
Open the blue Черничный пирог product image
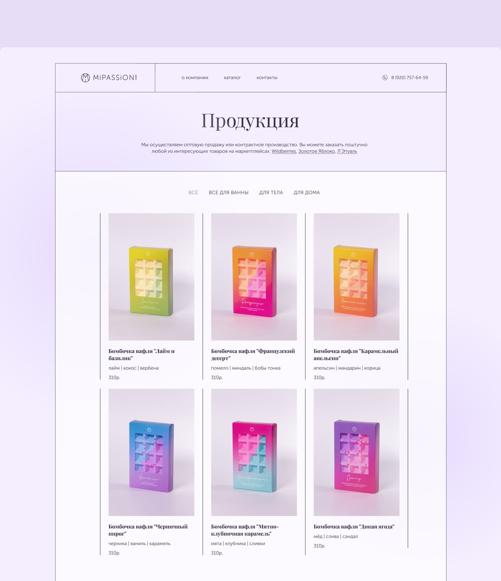pyautogui.click(x=151, y=452)
